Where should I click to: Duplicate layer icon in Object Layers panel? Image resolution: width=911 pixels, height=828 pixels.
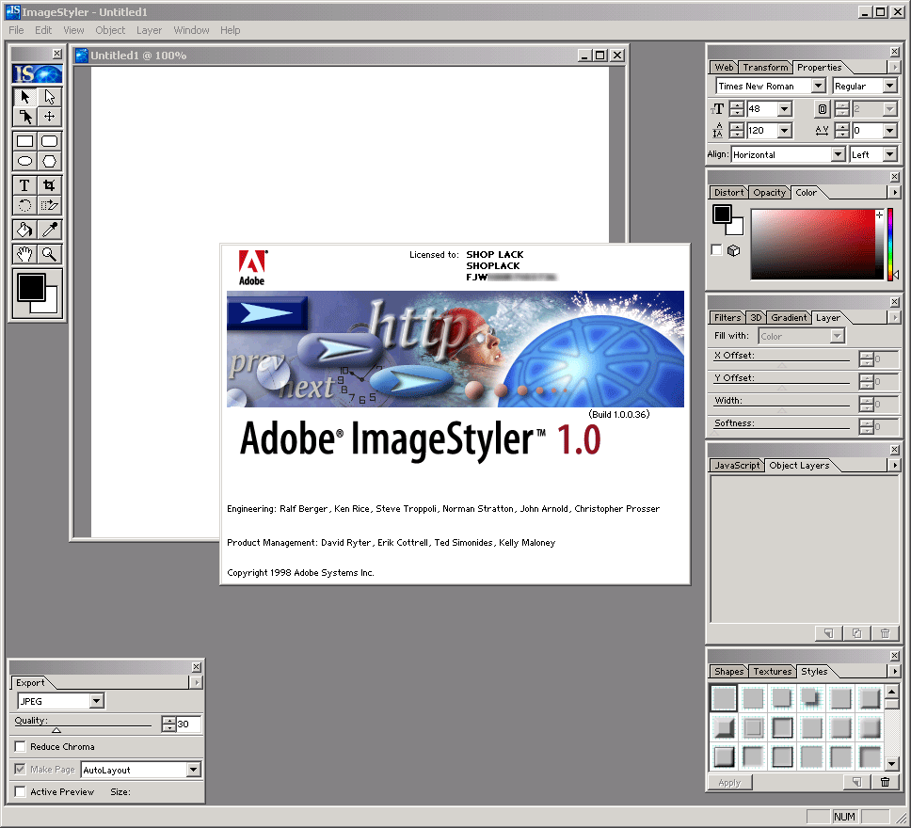[857, 633]
